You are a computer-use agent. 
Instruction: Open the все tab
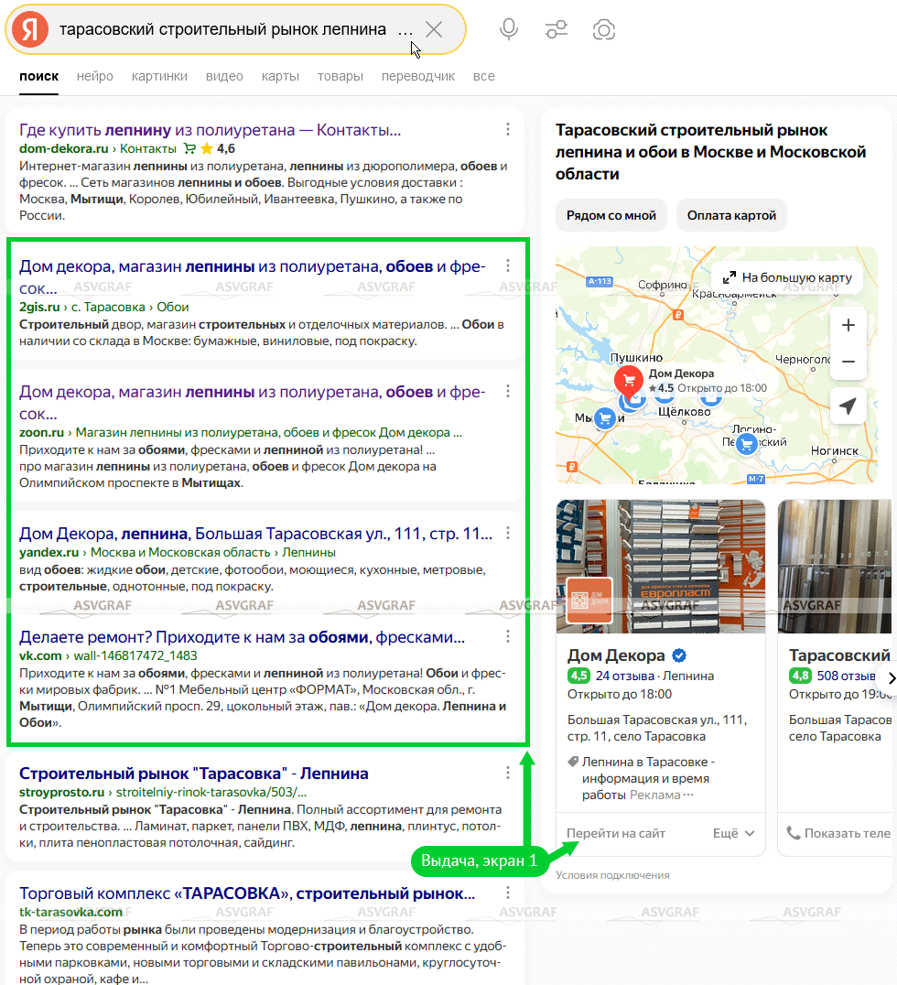[x=483, y=76]
